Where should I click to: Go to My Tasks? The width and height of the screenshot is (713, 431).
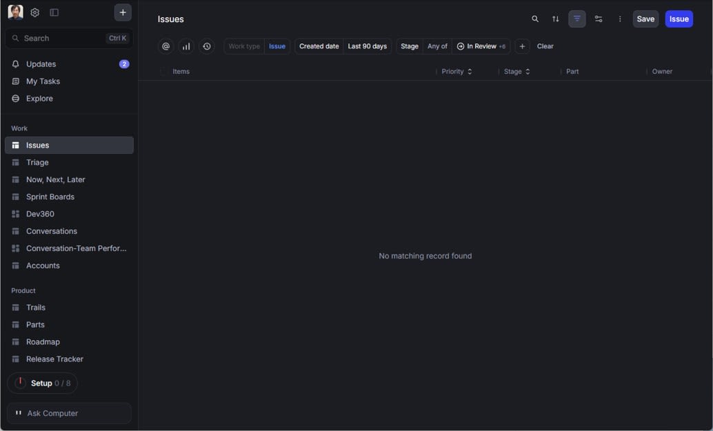tap(69, 81)
